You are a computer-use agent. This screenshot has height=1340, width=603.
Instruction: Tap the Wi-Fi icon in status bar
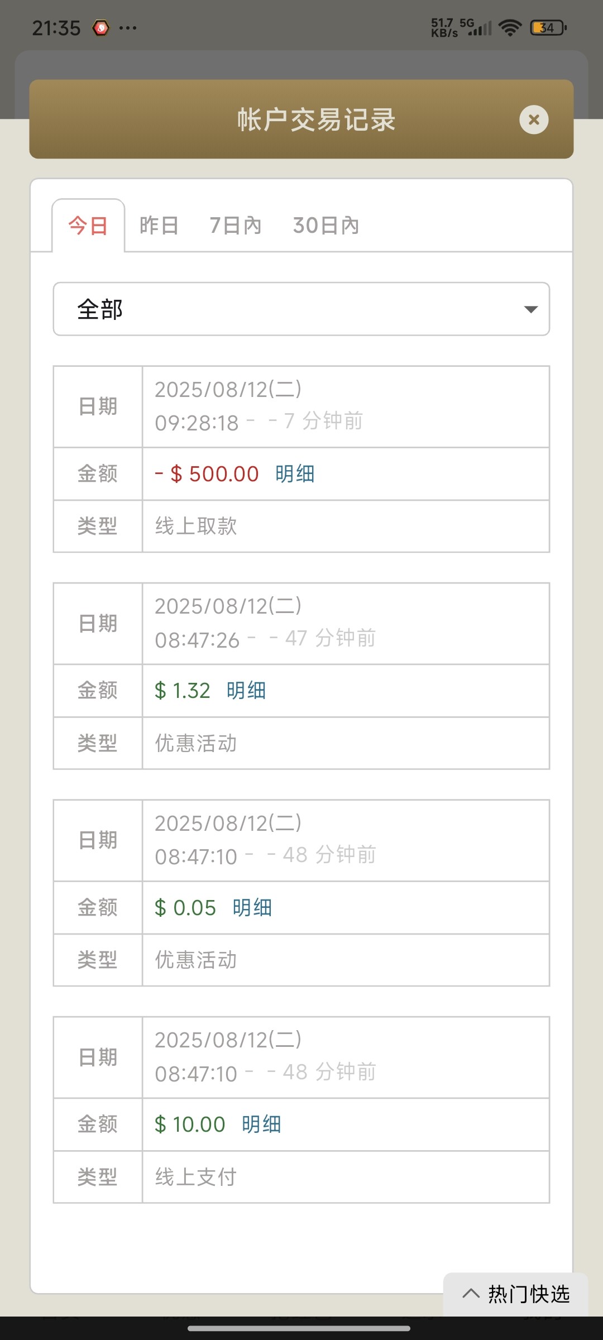(510, 27)
